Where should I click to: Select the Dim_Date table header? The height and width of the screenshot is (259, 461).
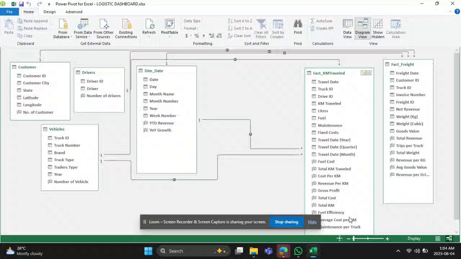tap(166, 71)
